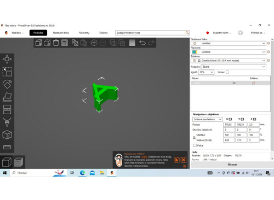274x200 pixels.
Task: Open the Nastavení tisku preset dropdown
Action: [x=229, y=43]
